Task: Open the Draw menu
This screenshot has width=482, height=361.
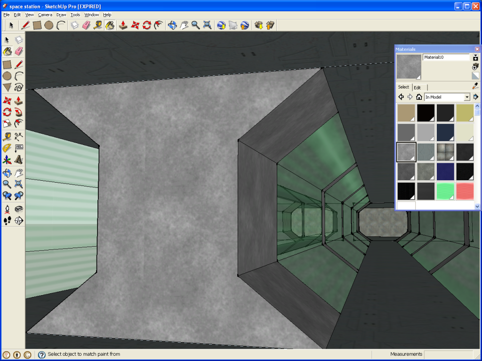Action: (x=61, y=15)
